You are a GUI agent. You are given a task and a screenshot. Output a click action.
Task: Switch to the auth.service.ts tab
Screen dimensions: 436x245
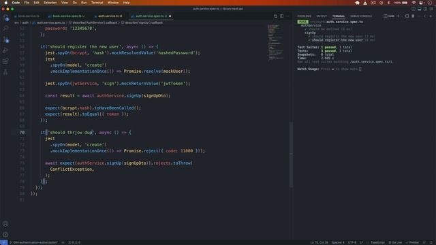108,16
